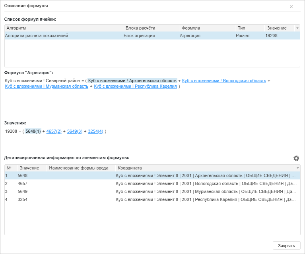This screenshot has width=305, height=254.
Task: Click the 4657(2) value link
Action: click(54, 131)
